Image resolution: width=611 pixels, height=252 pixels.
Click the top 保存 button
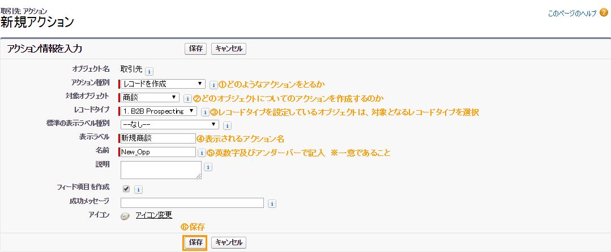[195, 49]
